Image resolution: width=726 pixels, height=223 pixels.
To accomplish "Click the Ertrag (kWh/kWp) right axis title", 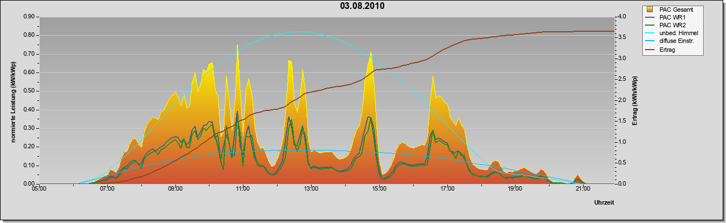I will click(x=635, y=100).
